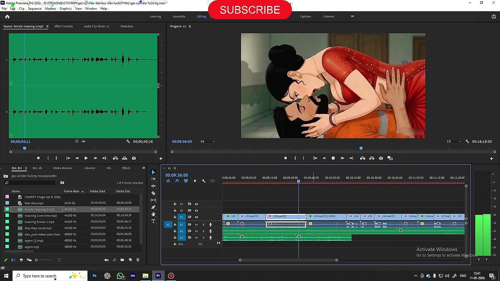Open the Sequence menu
The width and height of the screenshot is (500, 281).
click(35, 9)
